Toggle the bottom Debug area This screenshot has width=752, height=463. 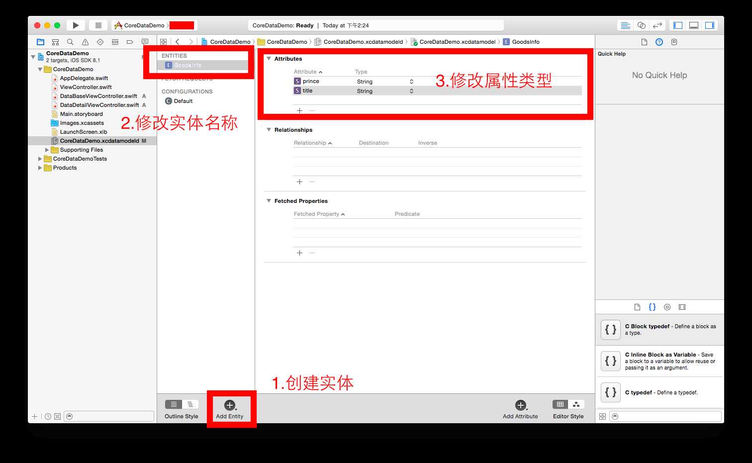pos(694,25)
